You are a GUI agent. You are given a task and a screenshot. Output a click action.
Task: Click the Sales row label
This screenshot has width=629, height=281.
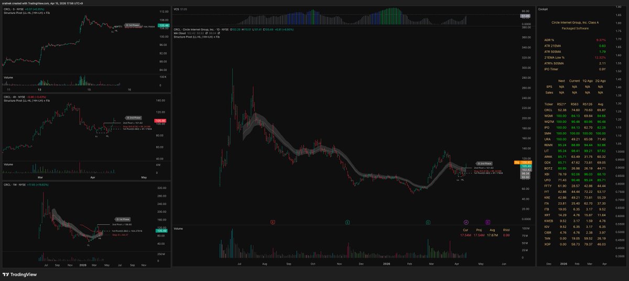[x=549, y=92]
